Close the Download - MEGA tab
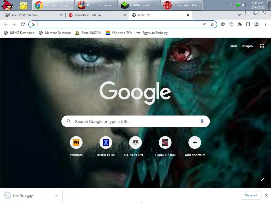The image size is (271, 203). 125,15
